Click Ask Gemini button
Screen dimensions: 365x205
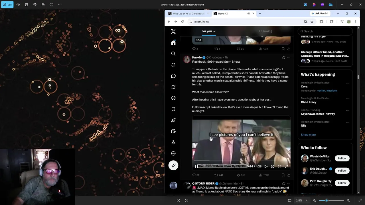tap(320, 13)
